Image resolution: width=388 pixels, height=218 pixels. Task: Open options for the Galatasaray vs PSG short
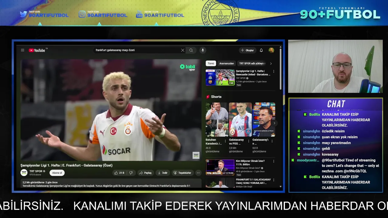pyautogui.click(x=249, y=141)
